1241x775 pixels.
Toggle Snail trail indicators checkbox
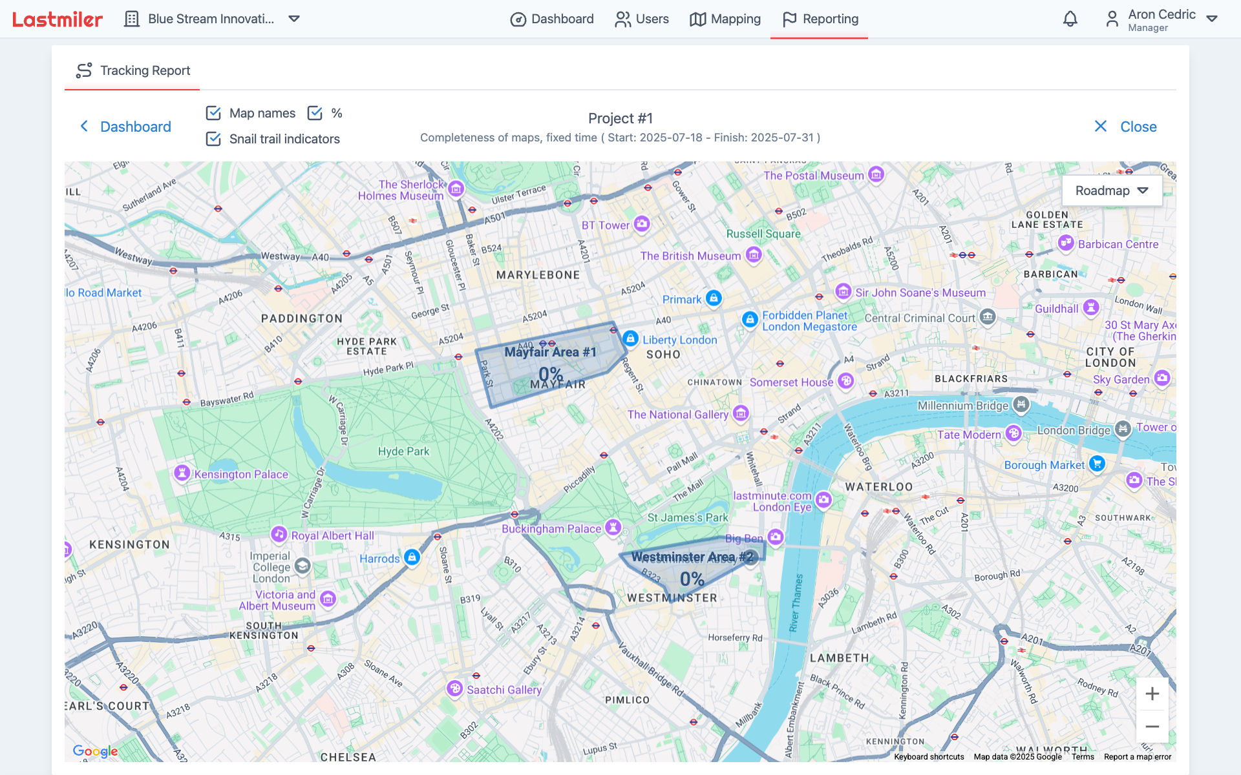pos(213,139)
